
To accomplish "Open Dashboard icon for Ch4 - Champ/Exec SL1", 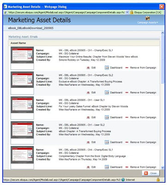I will pyautogui.click(x=107, y=167).
